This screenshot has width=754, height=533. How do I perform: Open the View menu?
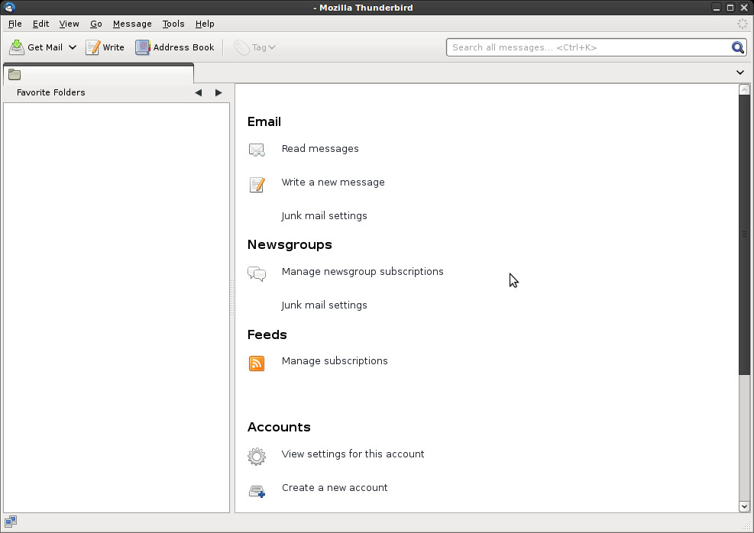click(x=70, y=24)
